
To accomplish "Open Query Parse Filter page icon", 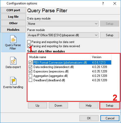I will click(x=13, y=42).
